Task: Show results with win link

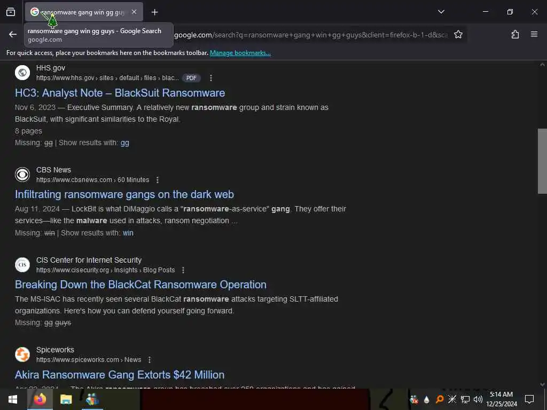Action: click(128, 233)
